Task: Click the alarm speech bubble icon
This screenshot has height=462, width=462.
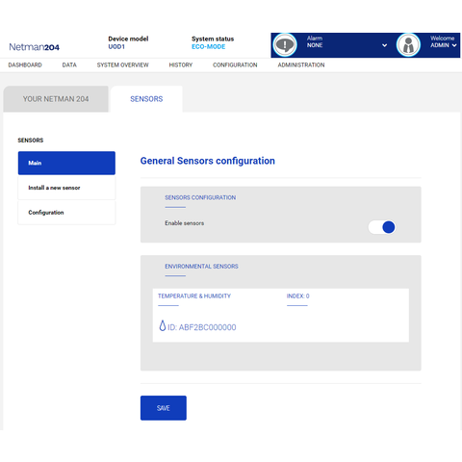Action: coord(285,45)
